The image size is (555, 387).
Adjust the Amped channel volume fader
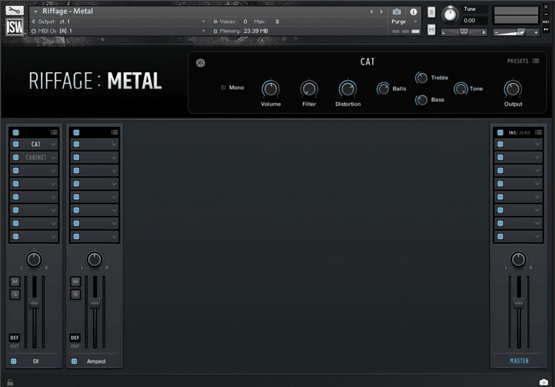pos(94,302)
